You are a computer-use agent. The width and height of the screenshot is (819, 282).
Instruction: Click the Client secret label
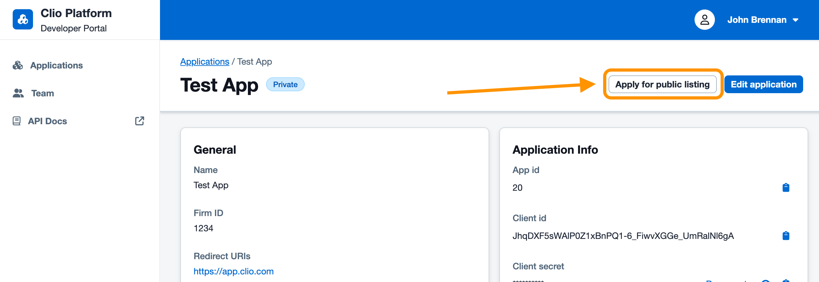point(538,266)
